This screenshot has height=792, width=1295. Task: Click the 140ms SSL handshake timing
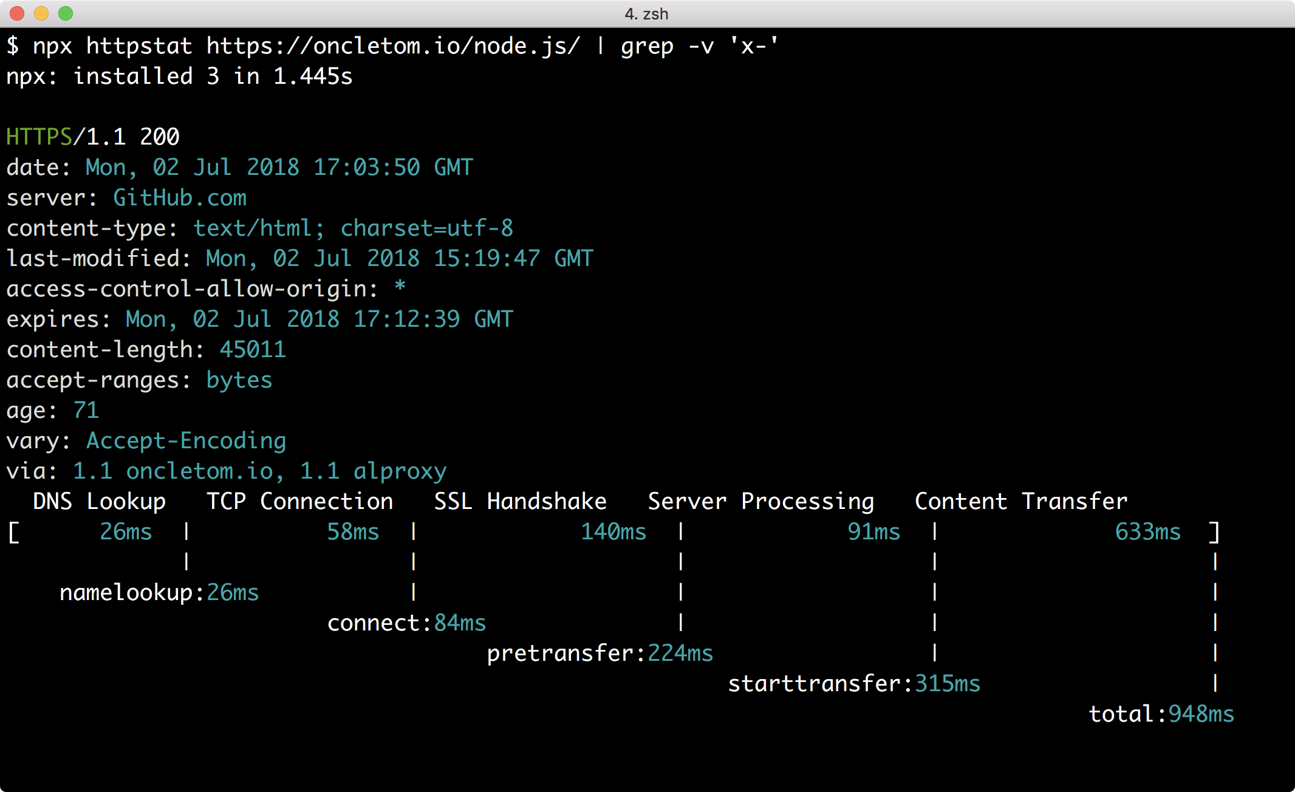(x=613, y=532)
